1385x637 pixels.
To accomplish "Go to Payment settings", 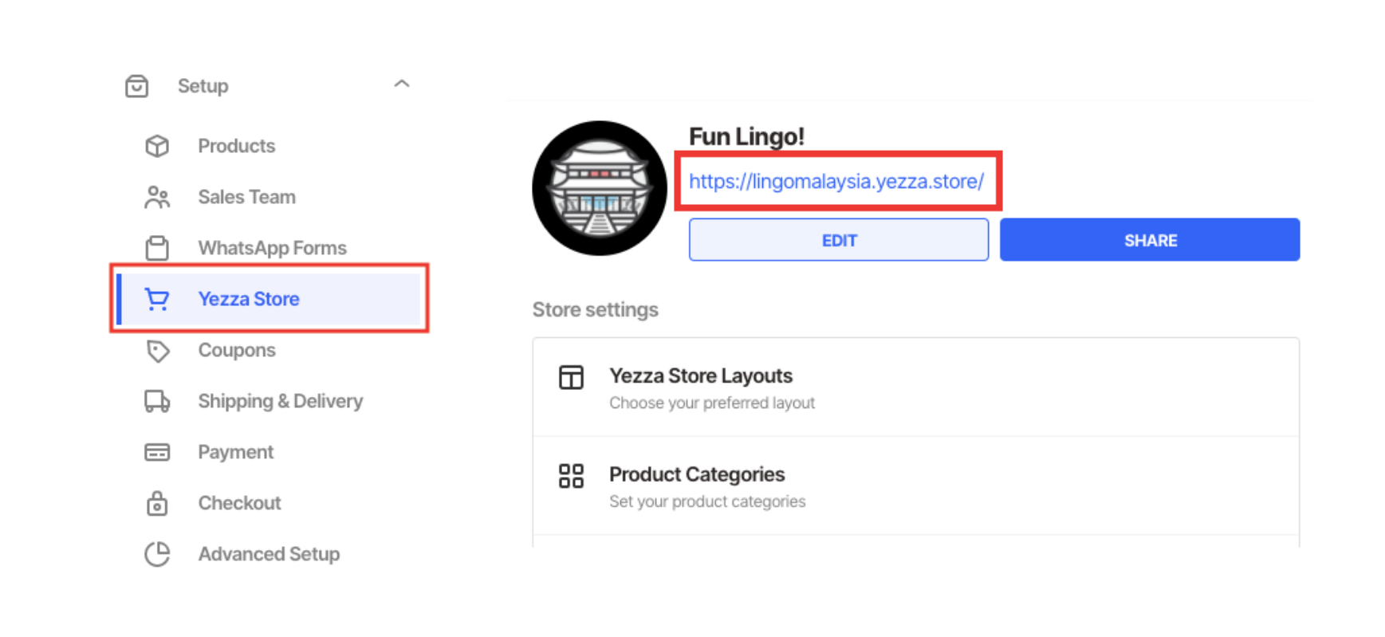I will [x=236, y=452].
